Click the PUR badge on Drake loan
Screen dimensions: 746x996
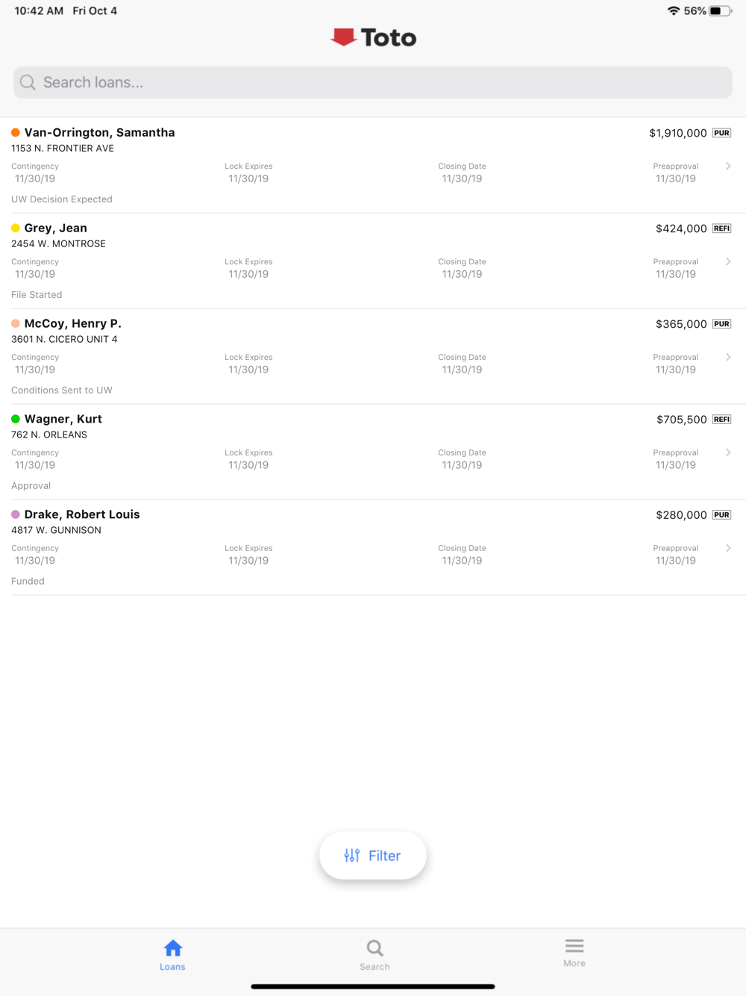point(721,515)
